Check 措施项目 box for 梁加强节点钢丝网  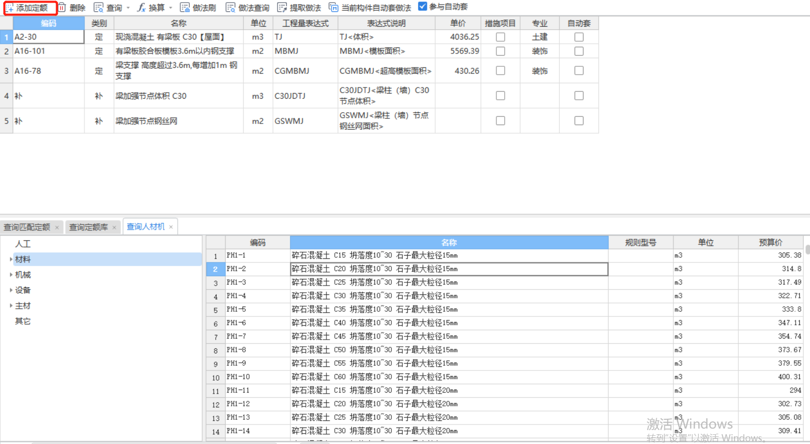tap(500, 120)
